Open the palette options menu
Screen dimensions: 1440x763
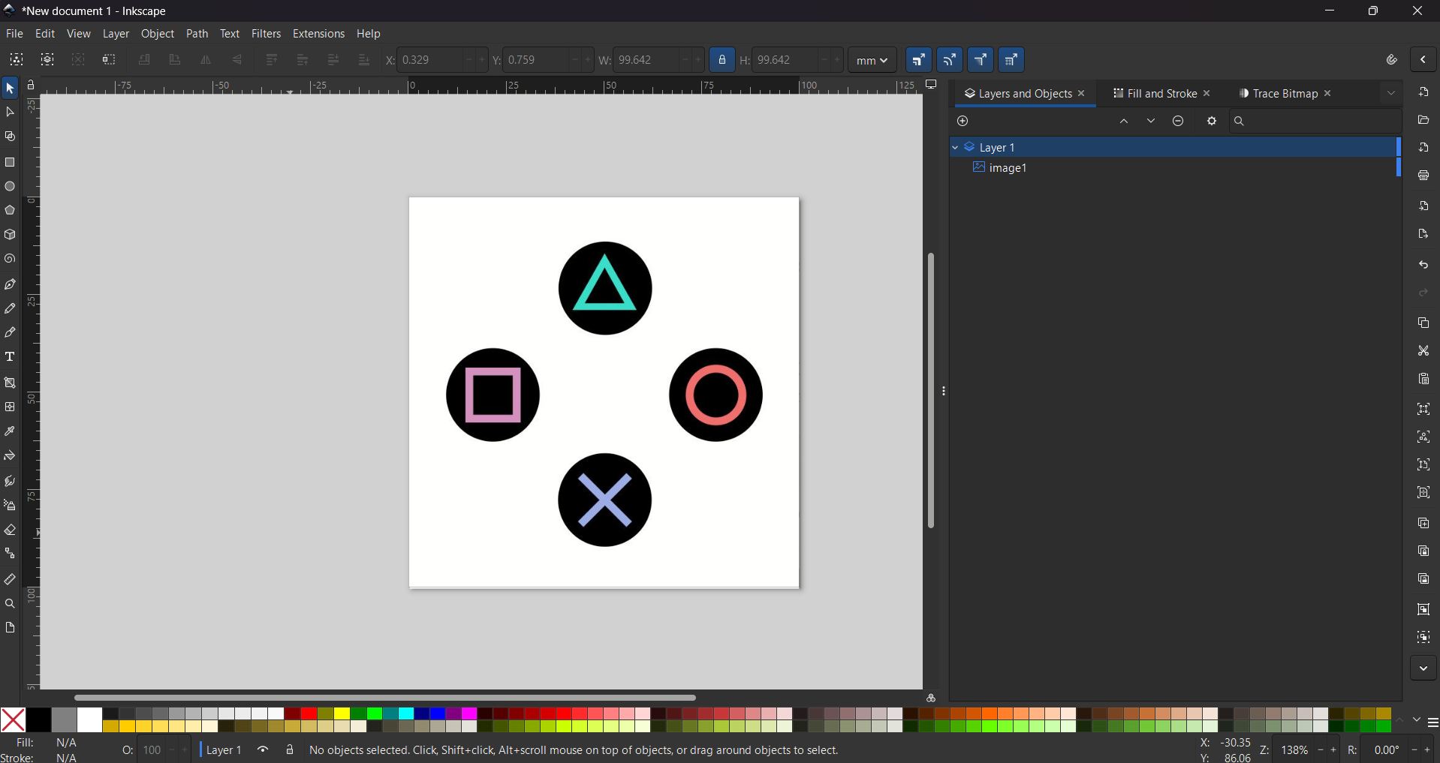tap(1432, 722)
